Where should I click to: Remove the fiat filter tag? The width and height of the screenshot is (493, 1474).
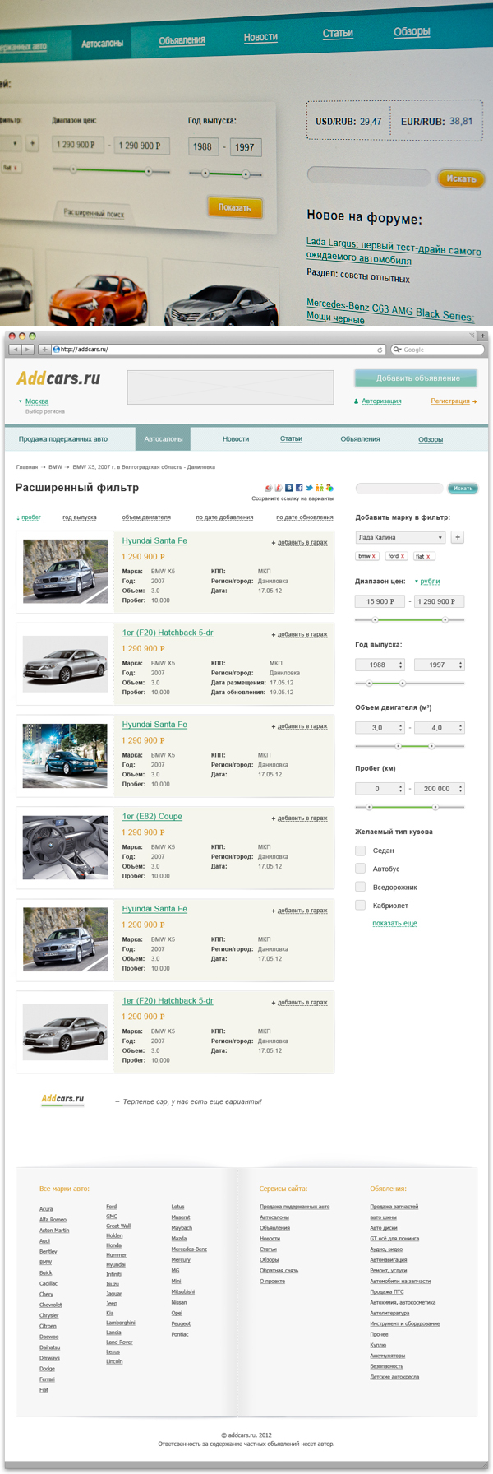[x=428, y=556]
